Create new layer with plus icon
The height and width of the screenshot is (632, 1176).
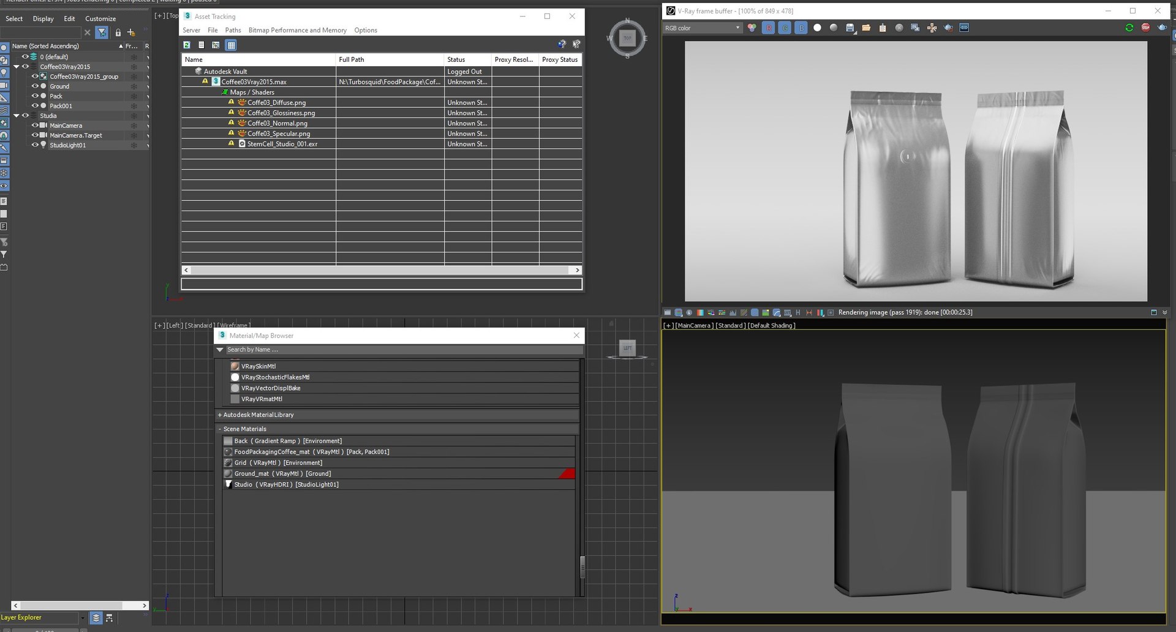pos(131,32)
